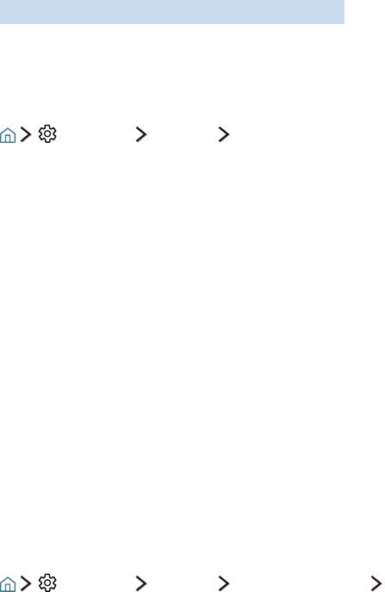Select the chevron between lower home and gear
The height and width of the screenshot is (592, 385).
26,583
